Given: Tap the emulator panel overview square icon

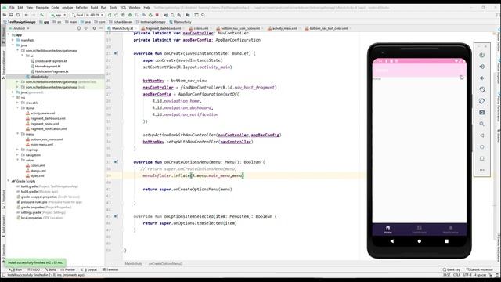Looking at the screenshot, I should [482, 158].
